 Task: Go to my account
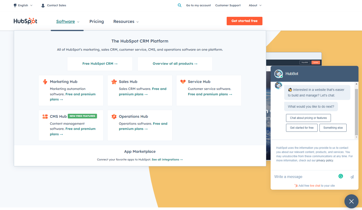[x=198, y=5]
